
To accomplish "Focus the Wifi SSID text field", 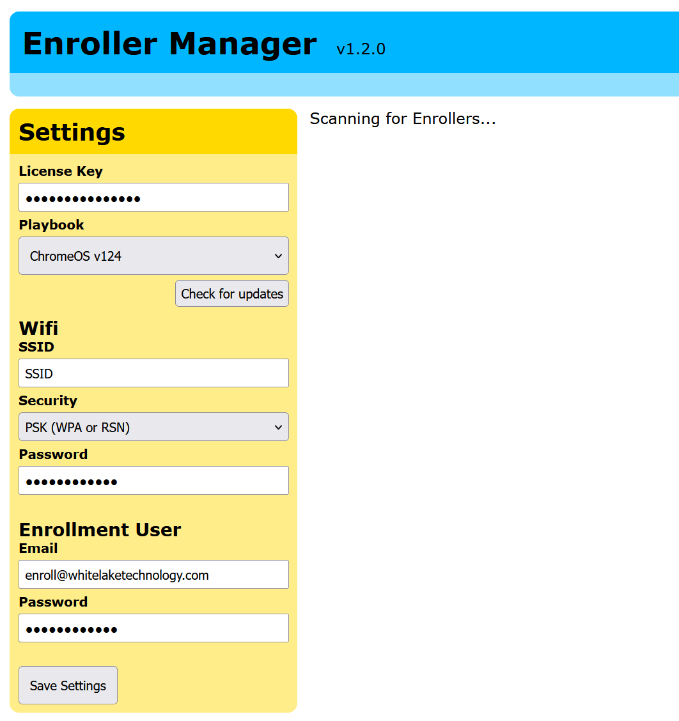I will tap(153, 373).
